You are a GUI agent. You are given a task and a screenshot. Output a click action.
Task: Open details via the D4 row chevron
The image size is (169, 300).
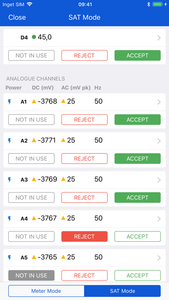(x=159, y=38)
